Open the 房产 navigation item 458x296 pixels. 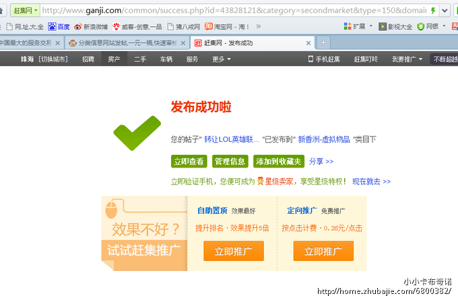click(x=114, y=59)
